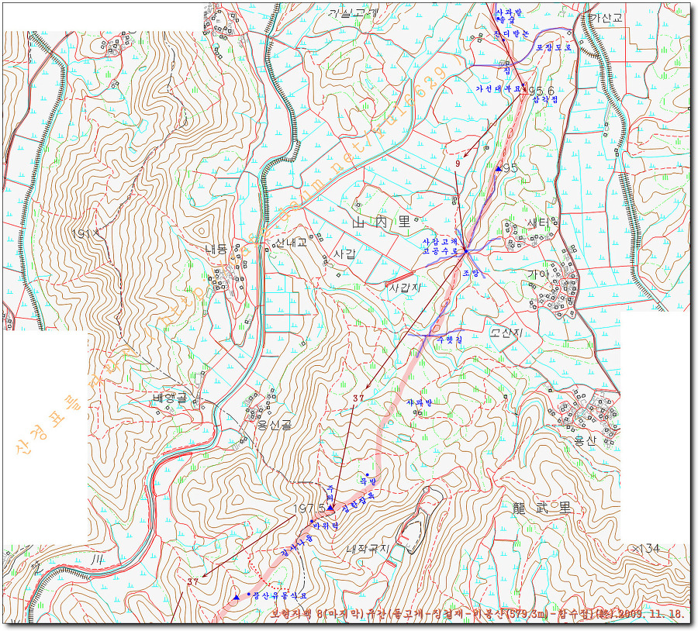Viewport: 698px width, 631px height.
Task: Click the 잔디밭논 annotation
Action: pos(510,33)
